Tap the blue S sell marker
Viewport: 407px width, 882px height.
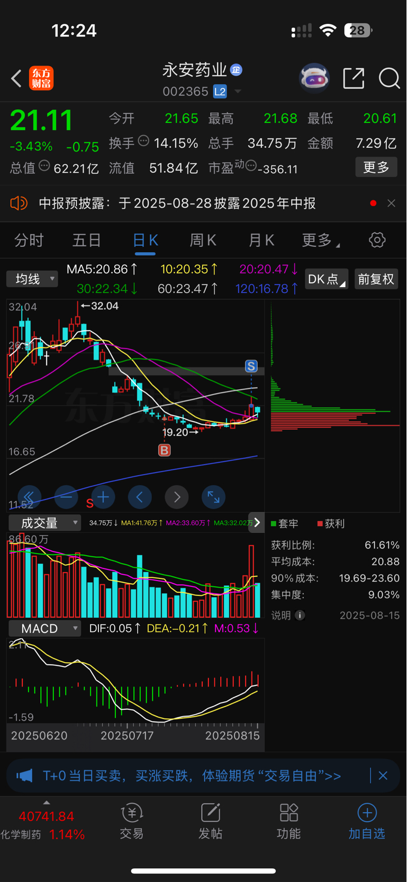pos(251,366)
